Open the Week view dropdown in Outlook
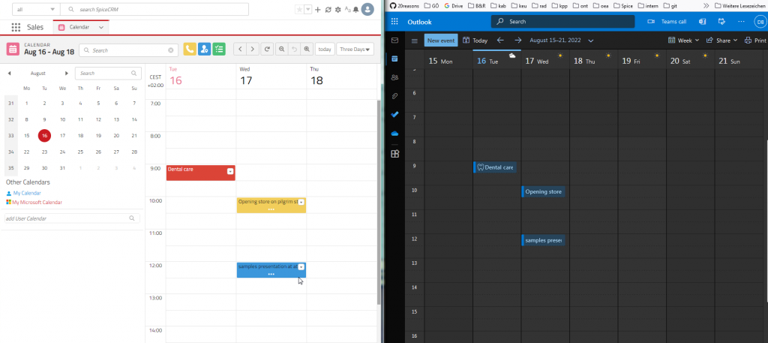Viewport: 768px width, 343px height. (x=684, y=41)
